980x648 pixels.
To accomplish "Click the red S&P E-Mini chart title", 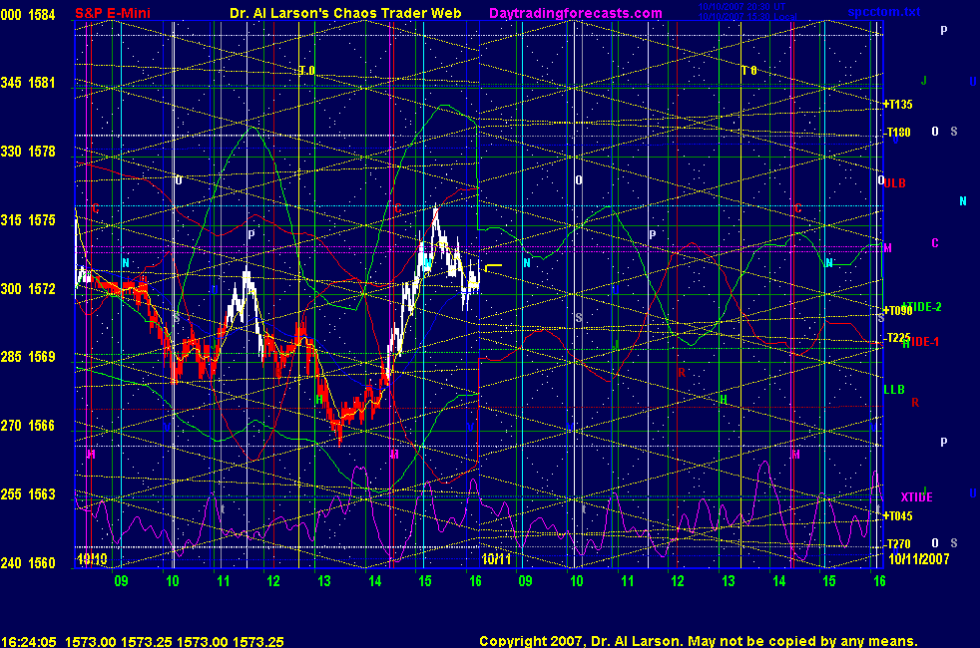I will [113, 13].
